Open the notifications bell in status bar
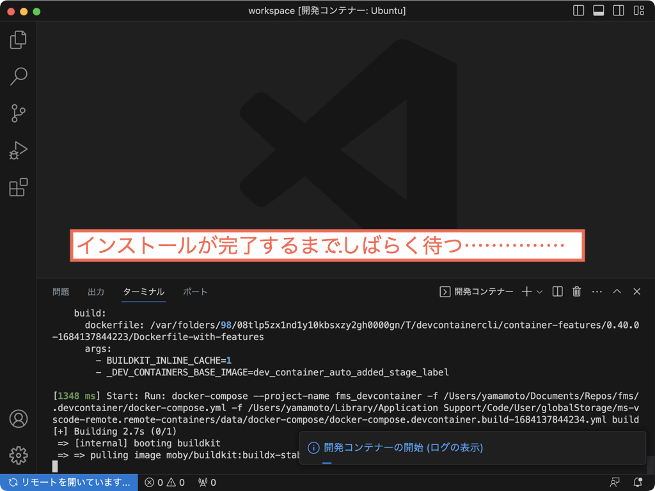The width and height of the screenshot is (655, 491). coord(638,483)
